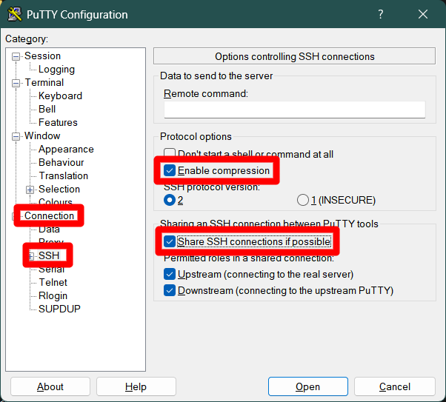The height and width of the screenshot is (402, 446).
Task: Click the Cancel button
Action: [395, 386]
